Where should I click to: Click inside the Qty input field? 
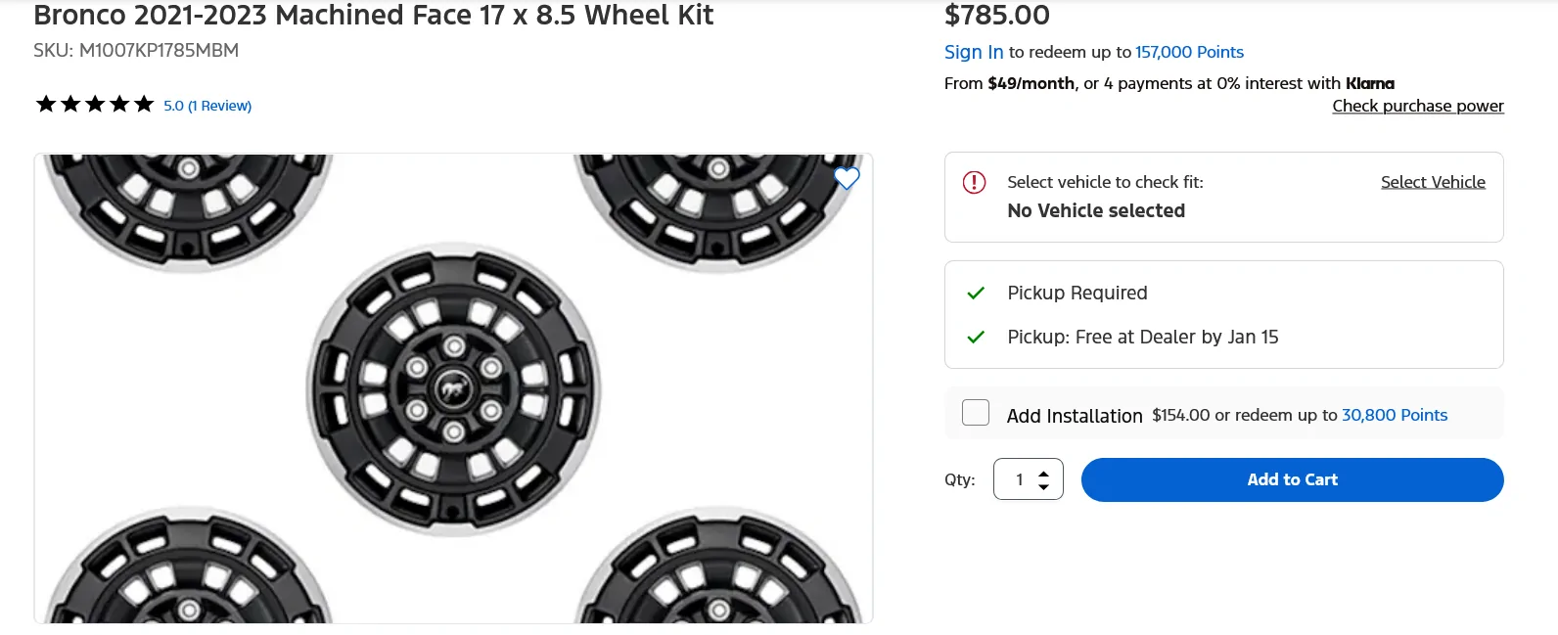pos(1021,479)
